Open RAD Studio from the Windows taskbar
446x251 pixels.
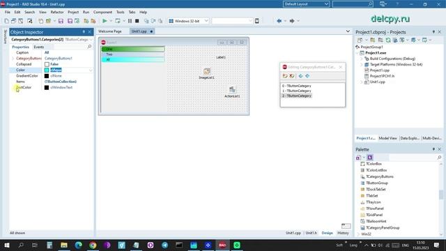tap(222, 245)
